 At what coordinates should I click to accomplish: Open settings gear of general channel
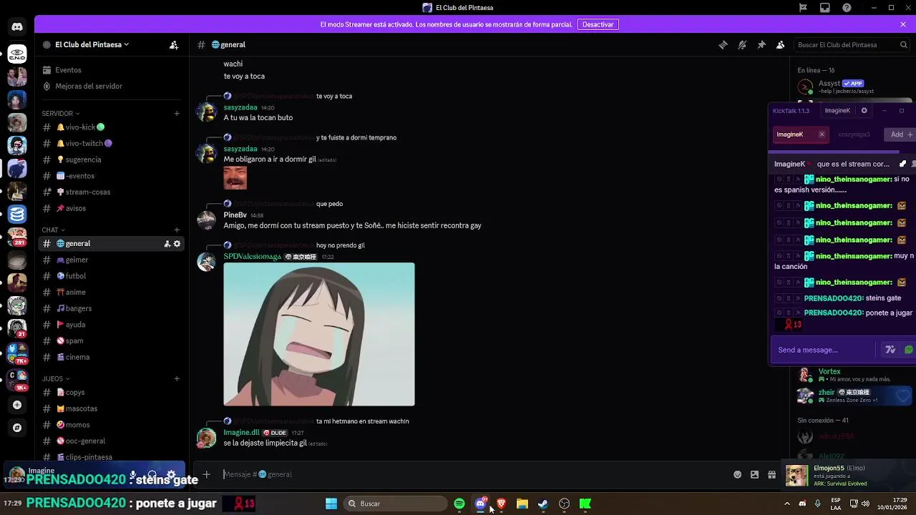[177, 244]
